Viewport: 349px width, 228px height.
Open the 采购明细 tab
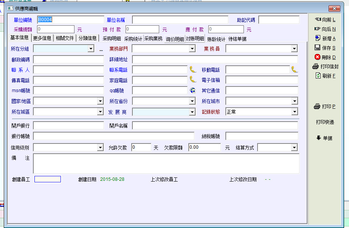pos(112,39)
